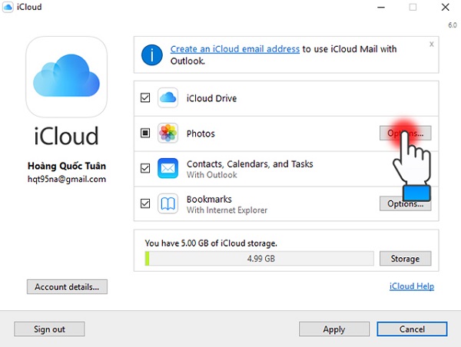Disable the Bookmarks checkbox

pyautogui.click(x=145, y=203)
